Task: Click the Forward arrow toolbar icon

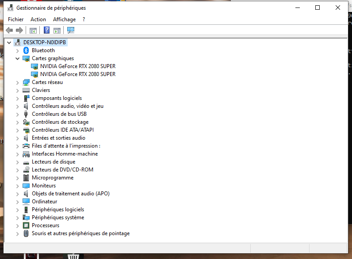Action: click(x=19, y=30)
